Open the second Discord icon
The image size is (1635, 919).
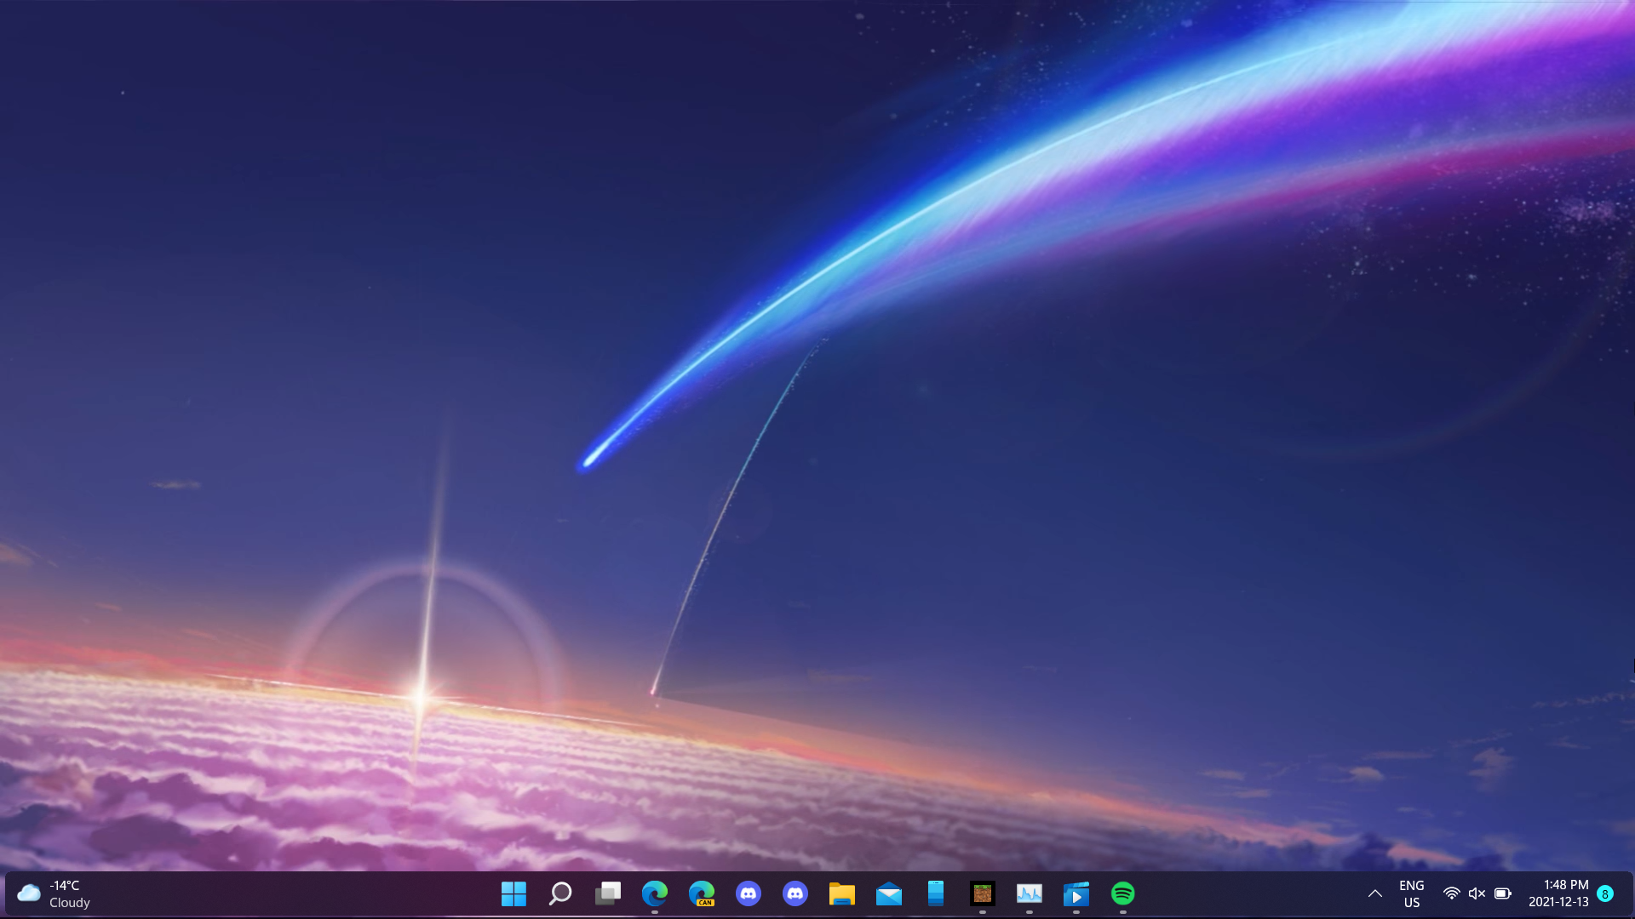click(795, 893)
